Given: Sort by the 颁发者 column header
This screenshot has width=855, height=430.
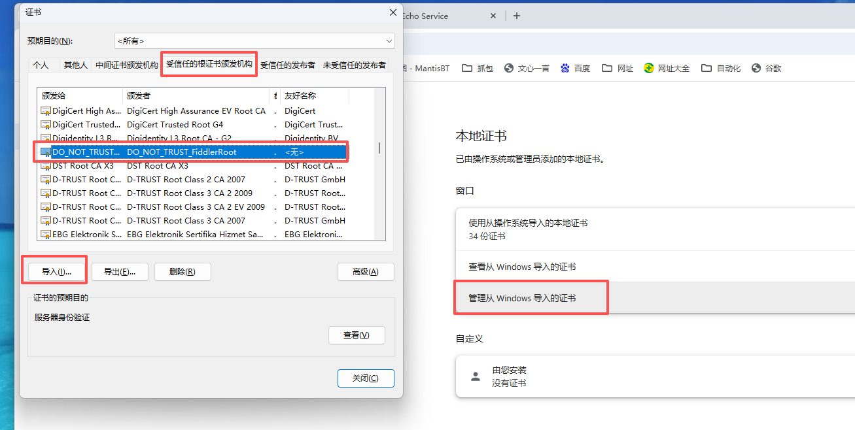Looking at the screenshot, I should [198, 95].
